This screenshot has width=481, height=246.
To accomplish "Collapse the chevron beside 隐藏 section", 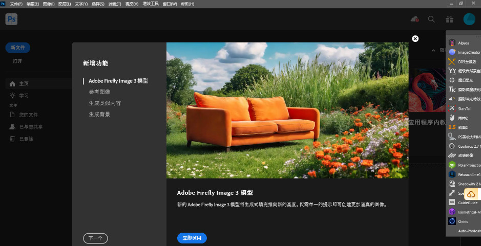I will [433, 50].
